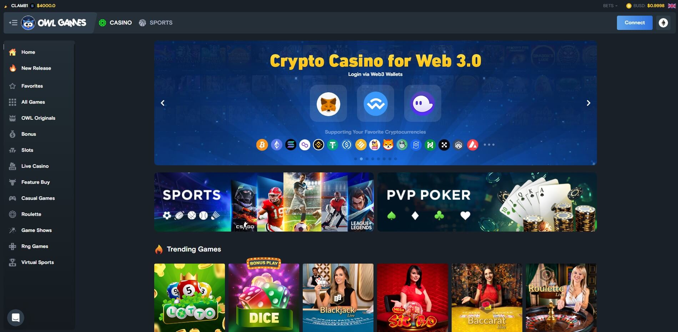The height and width of the screenshot is (332, 678).
Task: Click the Ethereum network icon beside Connect
Action: click(663, 23)
